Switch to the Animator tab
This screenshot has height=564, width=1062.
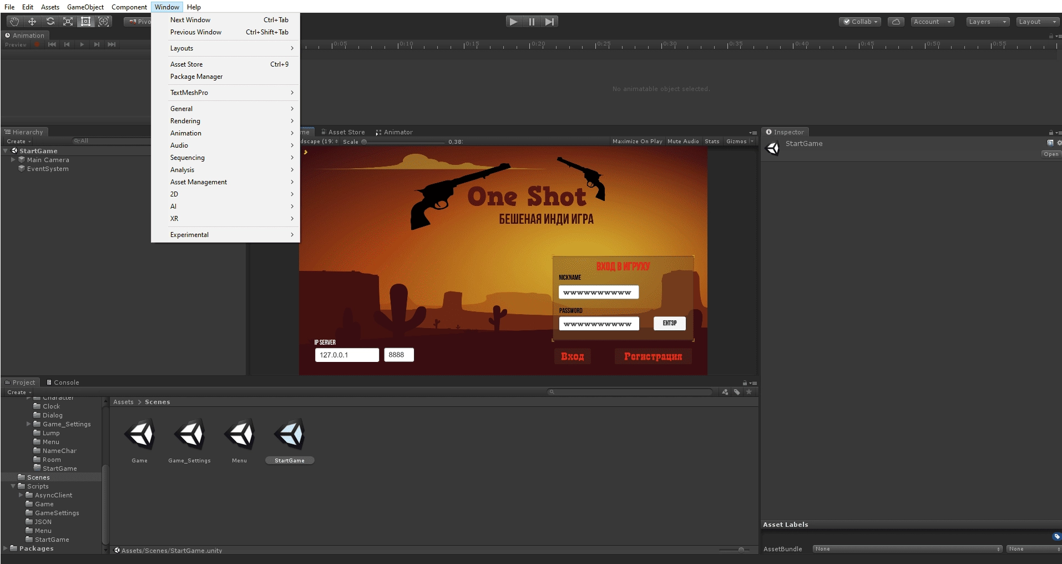point(394,132)
